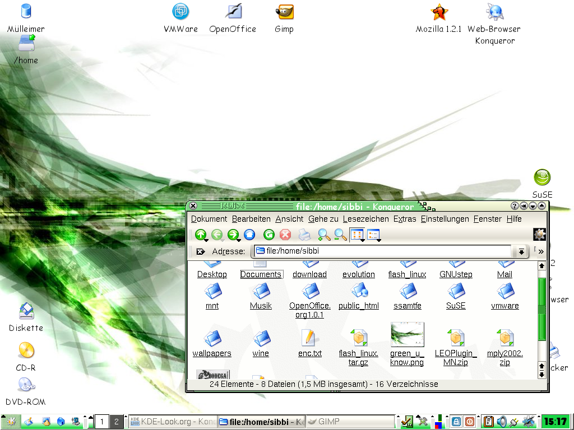Viewport: 574px width, 430px height.
Task: Open the K start menu button
Action: pyautogui.click(x=11, y=422)
